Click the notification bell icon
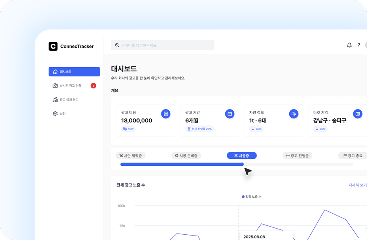Viewport: 367px width, 240px height. click(x=349, y=45)
